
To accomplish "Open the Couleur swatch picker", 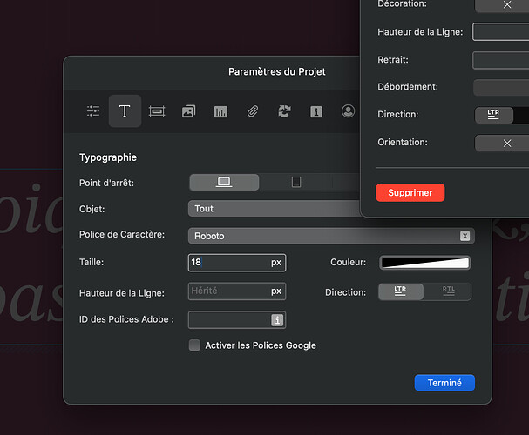I will point(425,263).
